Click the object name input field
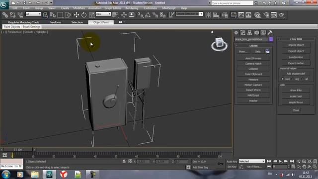The image size is (318, 179). click(251, 39)
